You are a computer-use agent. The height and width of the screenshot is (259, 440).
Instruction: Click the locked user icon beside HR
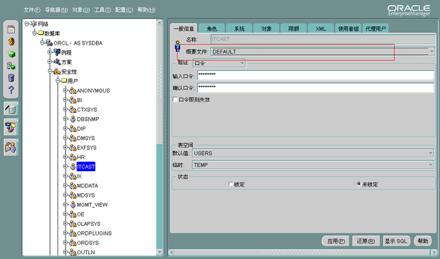(73, 157)
